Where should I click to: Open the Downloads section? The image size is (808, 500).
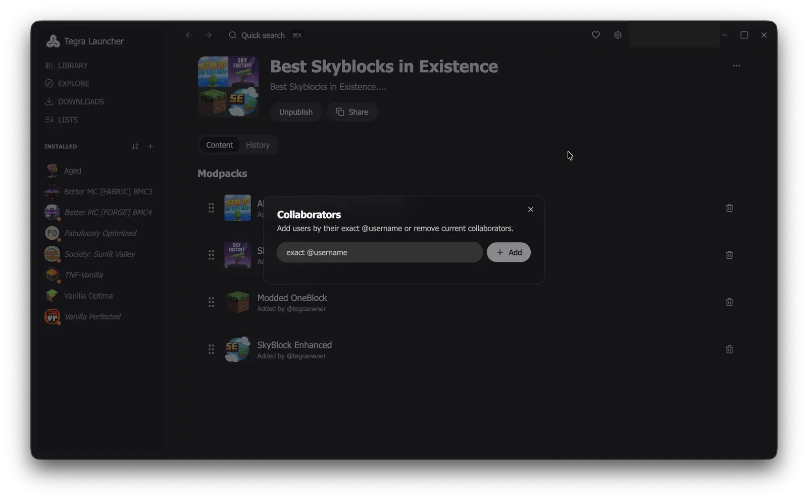click(74, 102)
